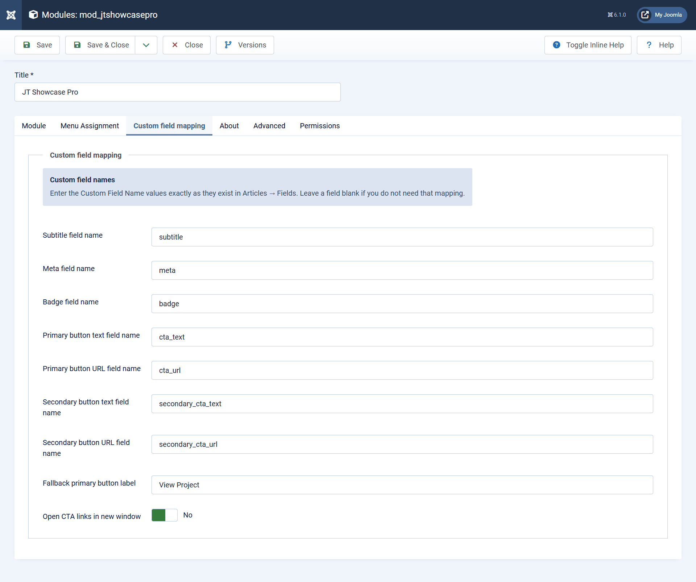Switch to the Module tab
The height and width of the screenshot is (582, 696).
34,126
